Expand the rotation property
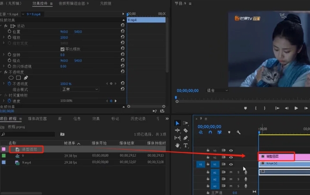 [4, 55]
